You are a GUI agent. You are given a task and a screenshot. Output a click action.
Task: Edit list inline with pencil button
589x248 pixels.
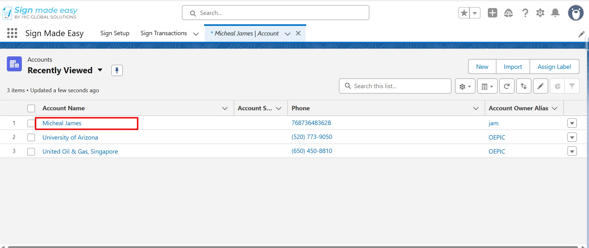click(x=541, y=86)
